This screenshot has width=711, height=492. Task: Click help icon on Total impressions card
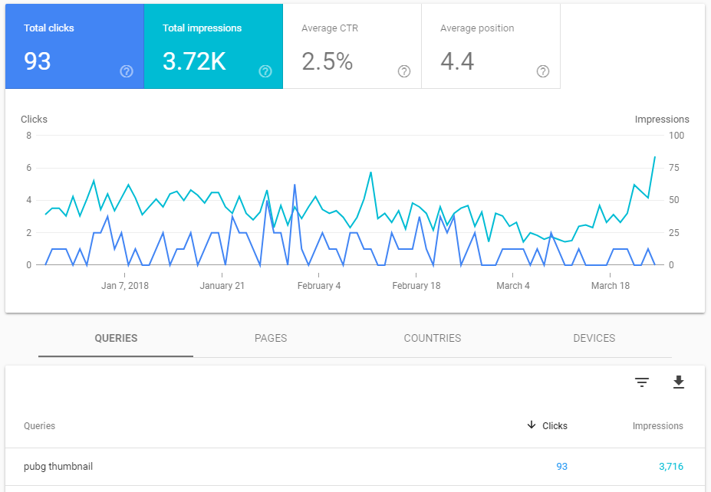pos(265,71)
